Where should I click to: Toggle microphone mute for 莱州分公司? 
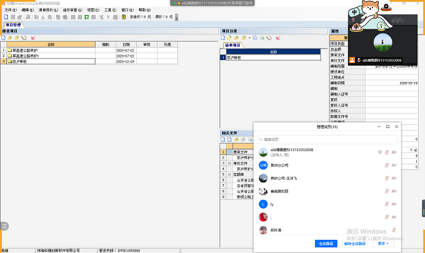(x=387, y=166)
